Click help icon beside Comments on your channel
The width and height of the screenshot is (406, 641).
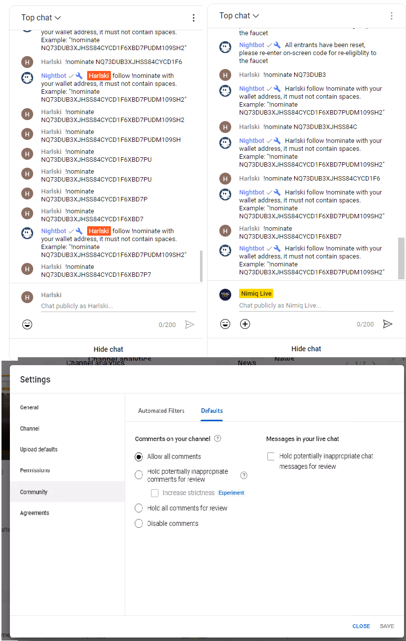tap(217, 439)
